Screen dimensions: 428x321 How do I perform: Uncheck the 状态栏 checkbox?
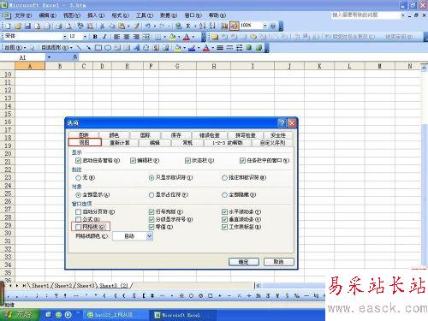pyautogui.click(x=187, y=160)
